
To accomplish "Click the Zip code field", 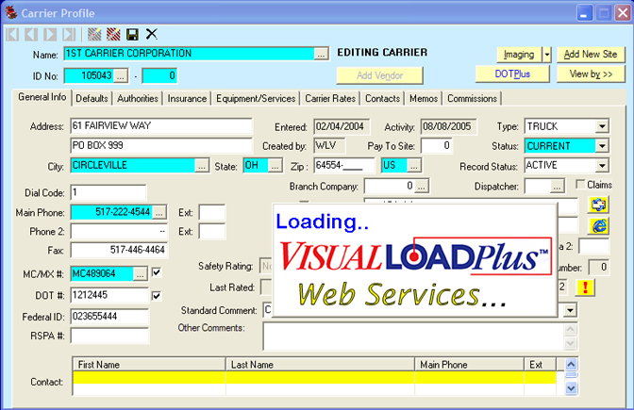I will pyautogui.click(x=344, y=166).
